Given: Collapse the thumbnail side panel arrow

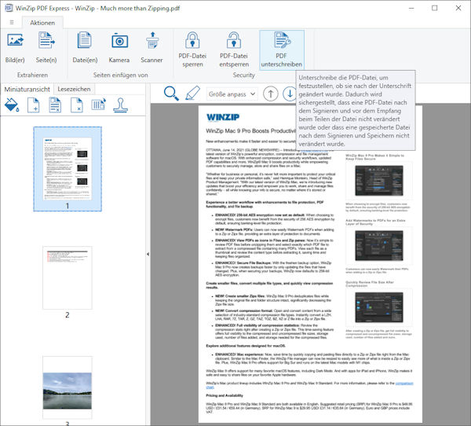Looking at the screenshot, I should pos(148,254).
